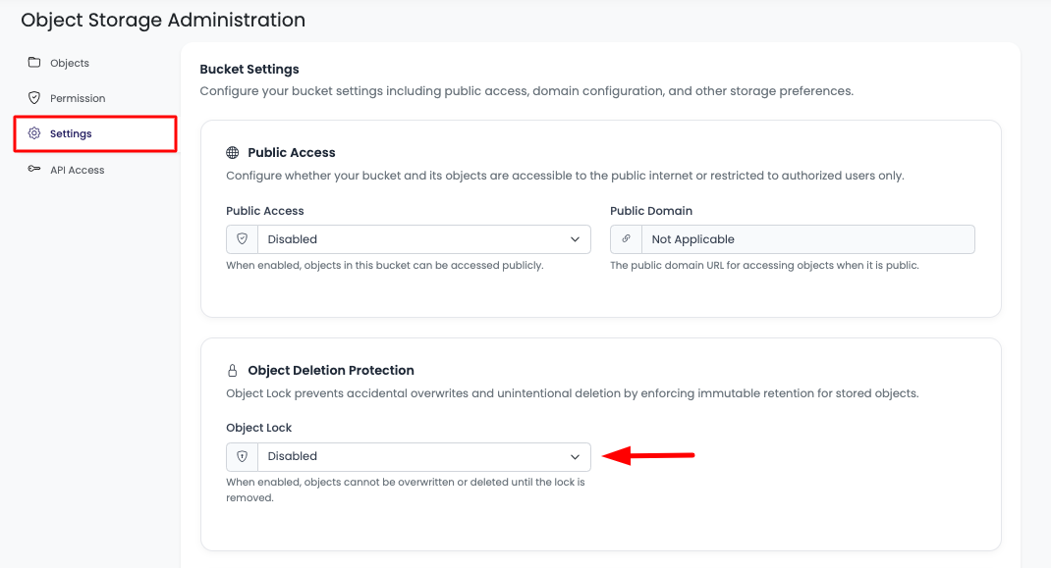Viewport: 1051px width, 568px height.
Task: Select the shield icon next to Permission
Action: (34, 98)
